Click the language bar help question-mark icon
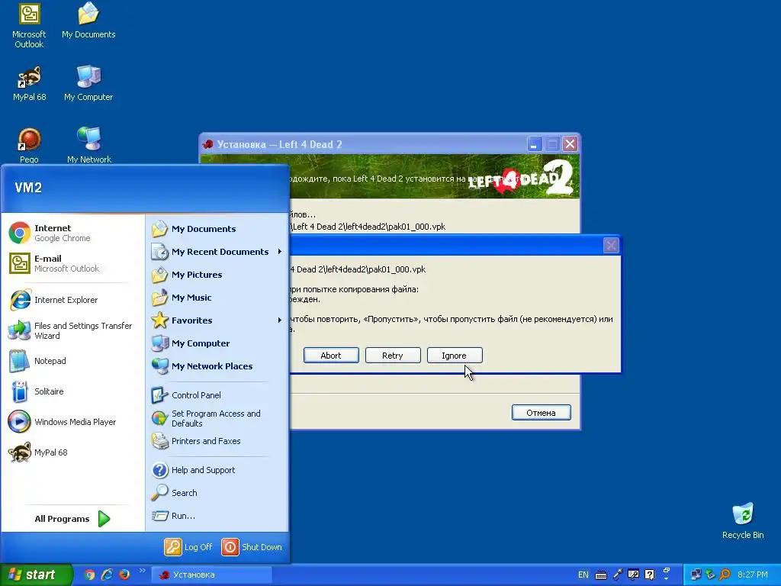 pyautogui.click(x=650, y=575)
